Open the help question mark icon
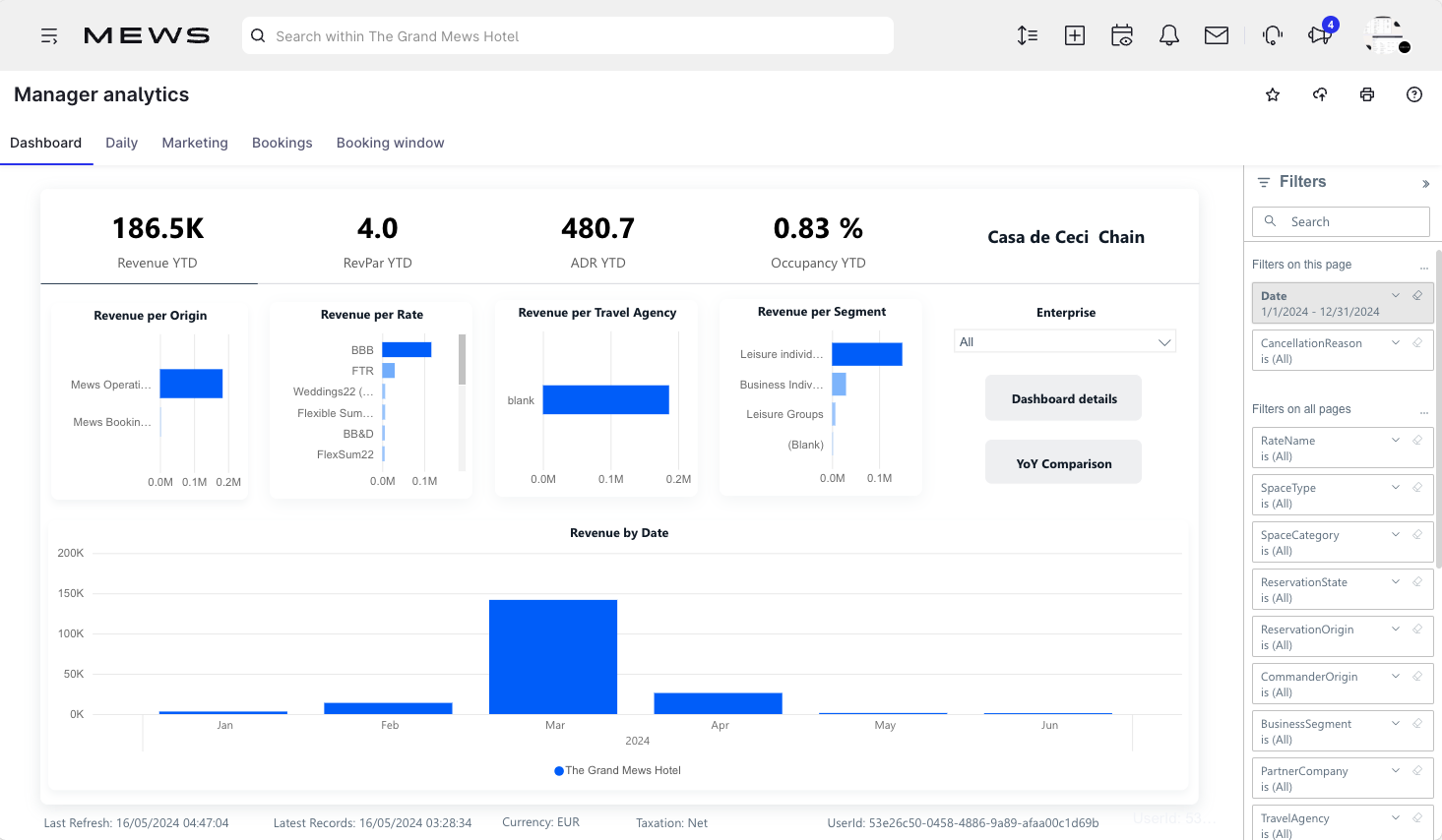Image resolution: width=1442 pixels, height=840 pixels. coord(1414,93)
